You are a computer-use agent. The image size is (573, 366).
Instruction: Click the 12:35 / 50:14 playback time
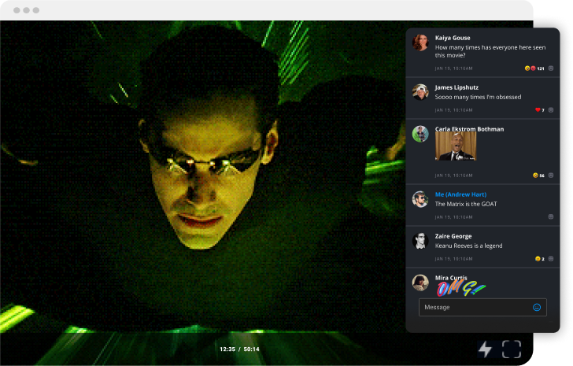(x=239, y=349)
